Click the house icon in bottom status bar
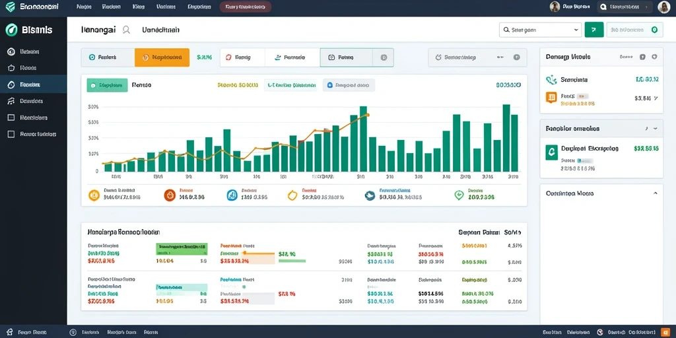This screenshot has height=338, width=676. [x=9, y=333]
